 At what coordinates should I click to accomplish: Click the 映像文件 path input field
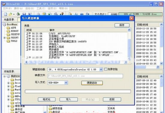pos(85,76)
